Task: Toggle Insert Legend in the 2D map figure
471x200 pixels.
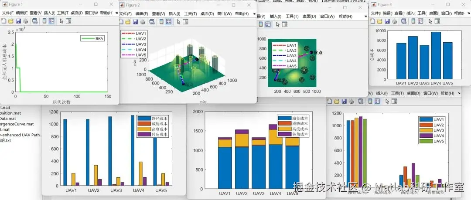Action: coord(268,24)
